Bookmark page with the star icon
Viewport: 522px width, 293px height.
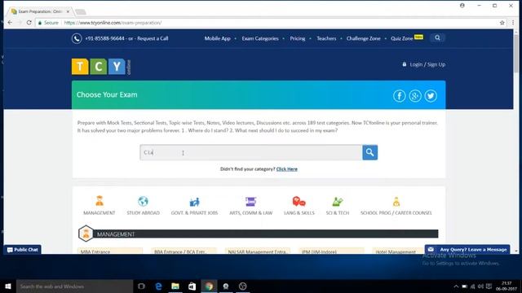(502, 23)
